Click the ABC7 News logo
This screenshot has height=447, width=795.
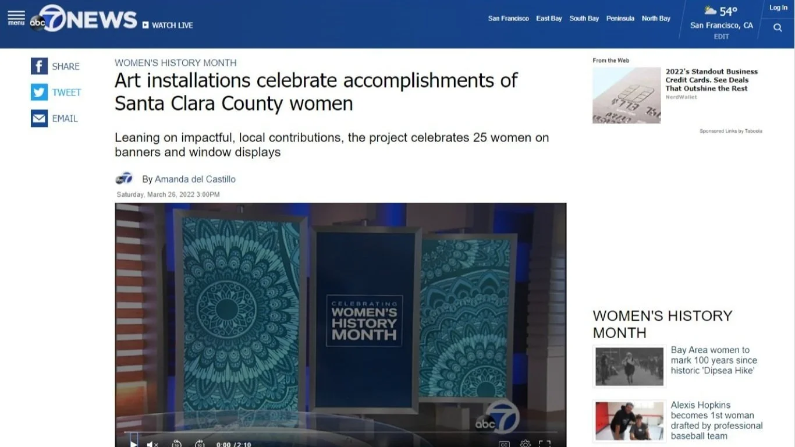(x=84, y=19)
